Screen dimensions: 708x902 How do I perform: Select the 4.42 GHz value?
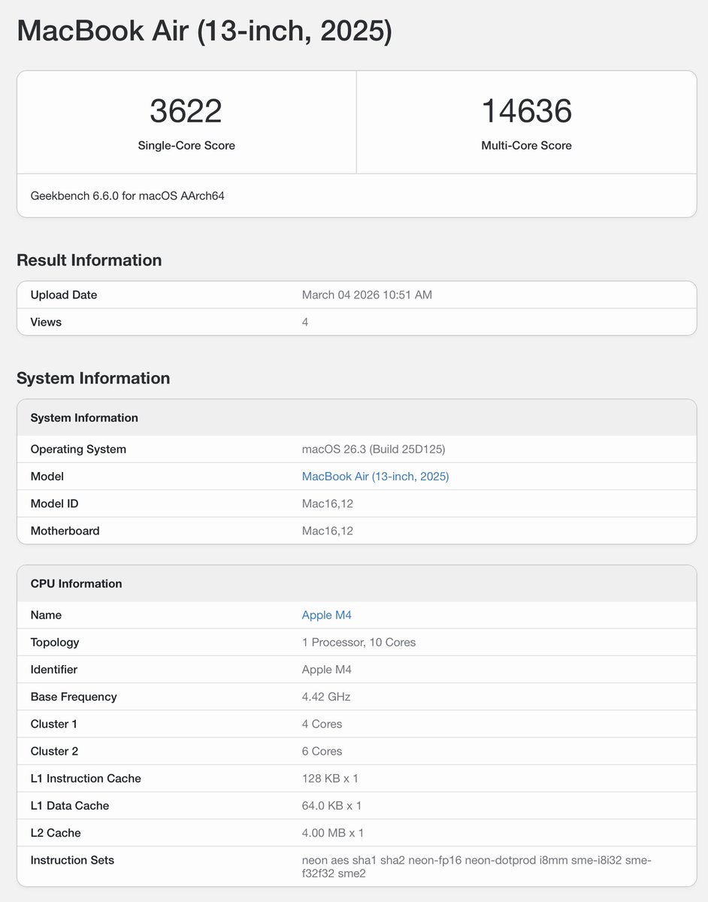pyautogui.click(x=326, y=697)
